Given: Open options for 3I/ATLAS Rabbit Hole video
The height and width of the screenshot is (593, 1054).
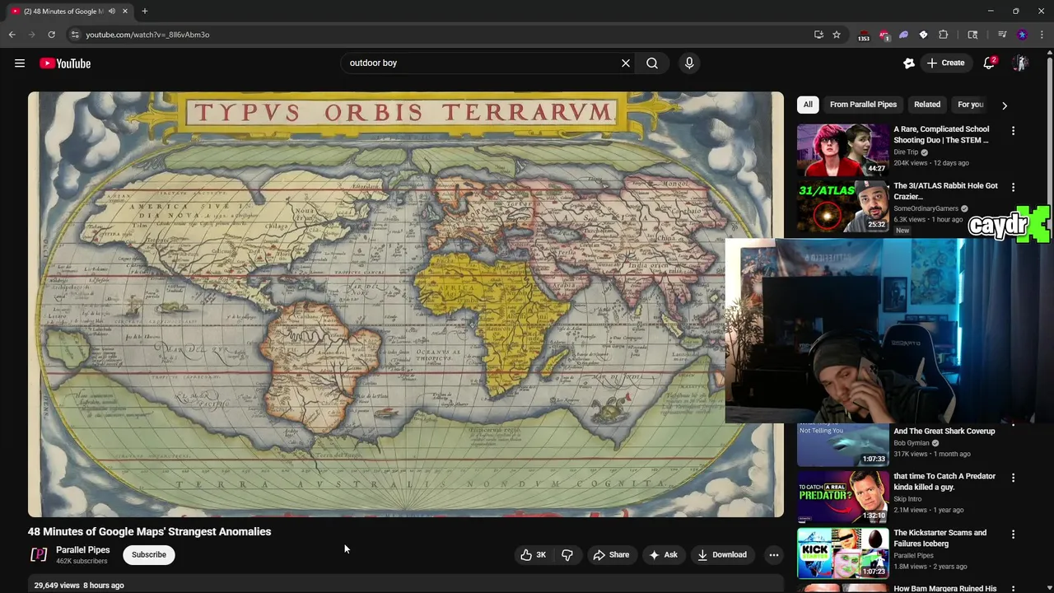Looking at the screenshot, I should point(1014,188).
